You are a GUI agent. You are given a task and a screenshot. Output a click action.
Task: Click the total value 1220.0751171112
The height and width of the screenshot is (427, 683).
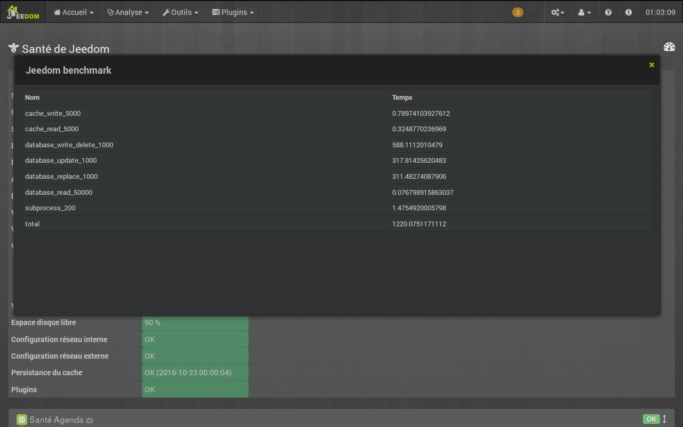tap(419, 224)
